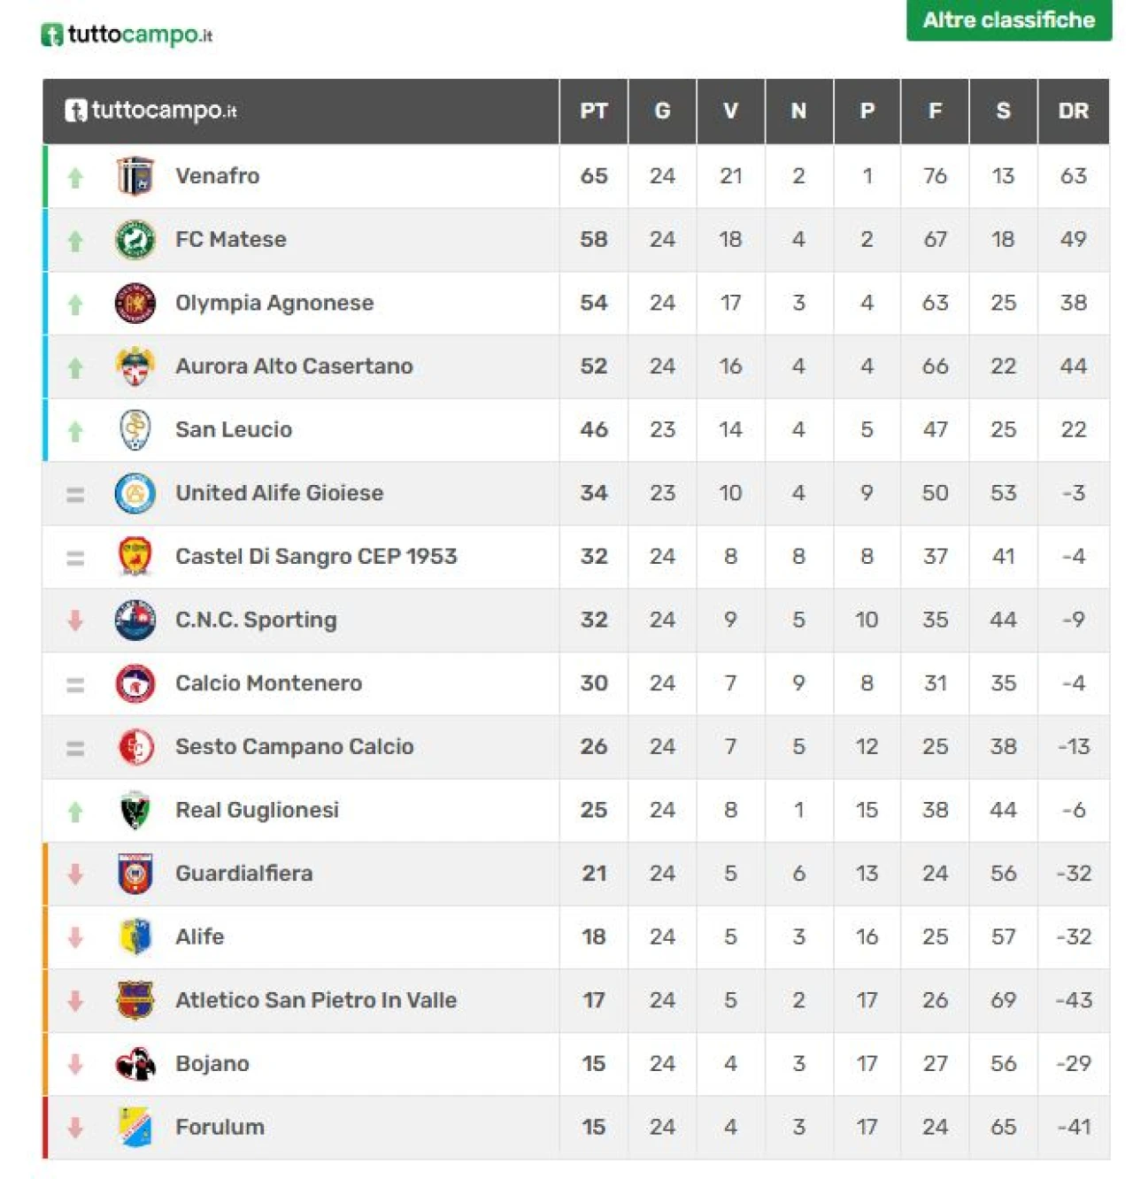Click the Venafro team crest
The height and width of the screenshot is (1179, 1133).
pos(135,176)
